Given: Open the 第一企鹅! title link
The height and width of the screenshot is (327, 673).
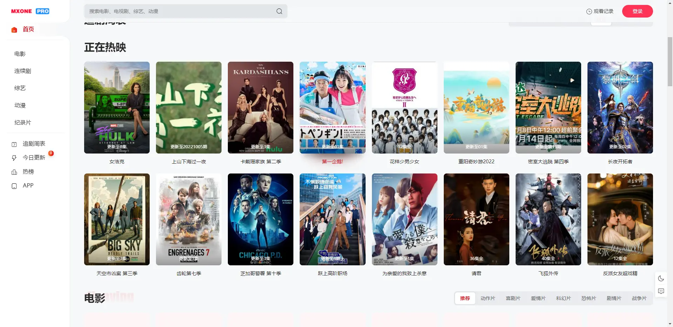Looking at the screenshot, I should coord(332,162).
